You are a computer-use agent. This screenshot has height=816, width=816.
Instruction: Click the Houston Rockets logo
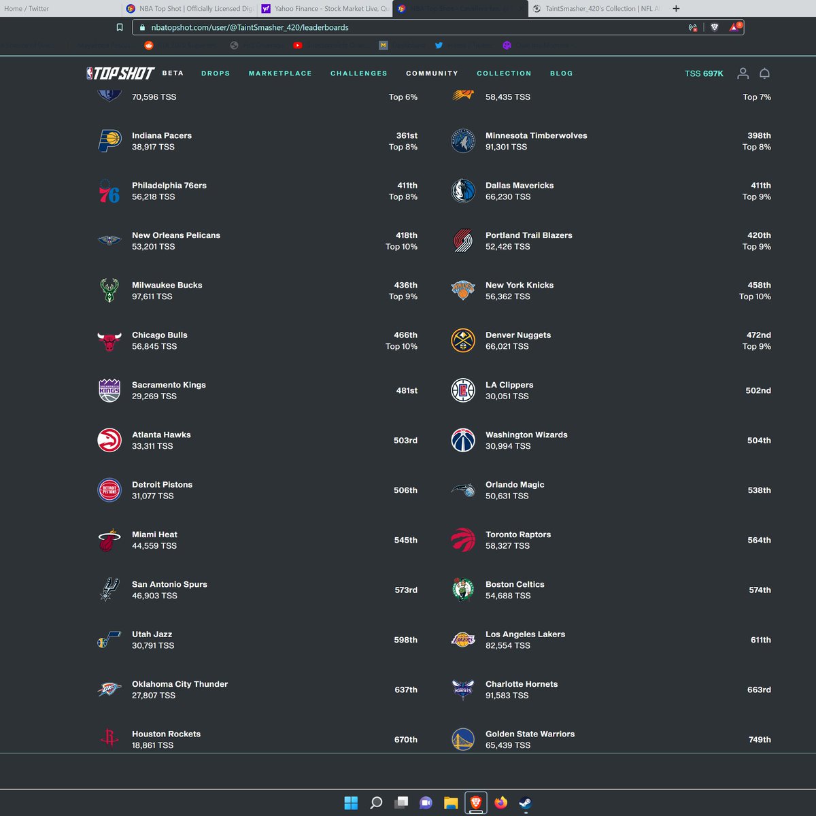(x=109, y=738)
